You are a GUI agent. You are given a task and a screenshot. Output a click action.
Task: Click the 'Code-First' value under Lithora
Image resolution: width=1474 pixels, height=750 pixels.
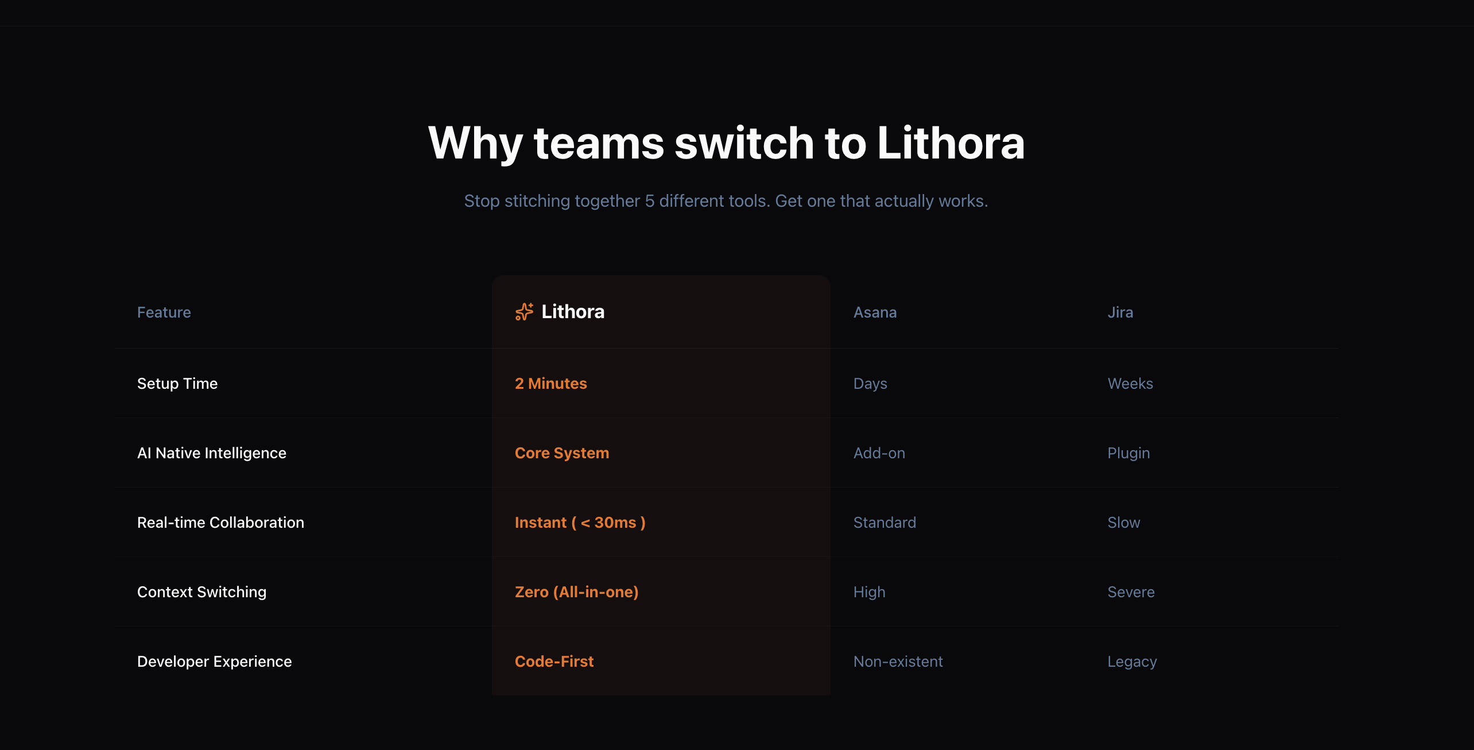(x=554, y=661)
